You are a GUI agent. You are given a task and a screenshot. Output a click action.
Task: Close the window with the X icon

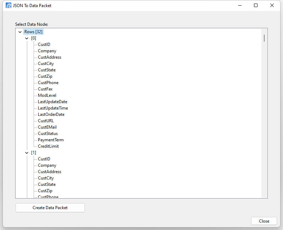(272, 5)
